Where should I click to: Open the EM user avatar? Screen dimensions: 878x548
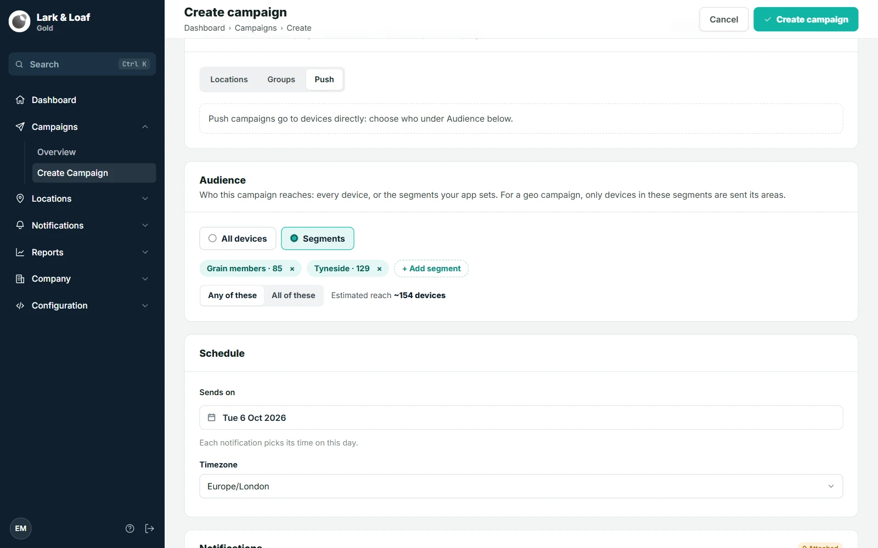21,529
